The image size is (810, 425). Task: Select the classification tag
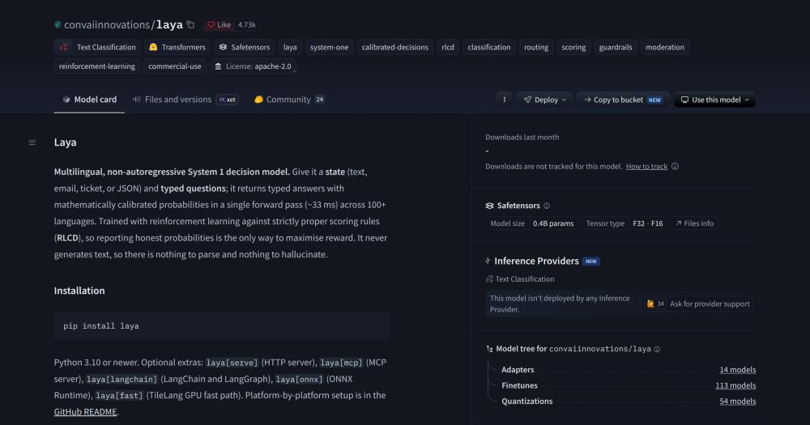[x=488, y=47]
